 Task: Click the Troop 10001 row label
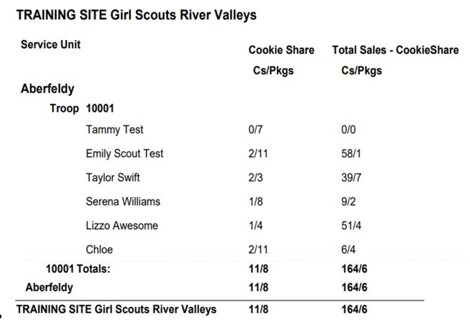(x=82, y=108)
